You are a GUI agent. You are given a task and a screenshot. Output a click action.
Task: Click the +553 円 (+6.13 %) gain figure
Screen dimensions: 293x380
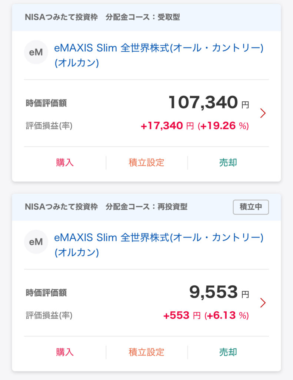coord(206,316)
